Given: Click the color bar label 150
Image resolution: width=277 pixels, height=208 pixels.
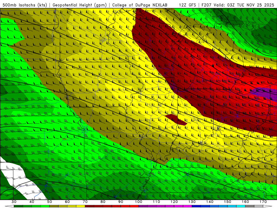Looking at the screenshot, I should (x=227, y=202).
